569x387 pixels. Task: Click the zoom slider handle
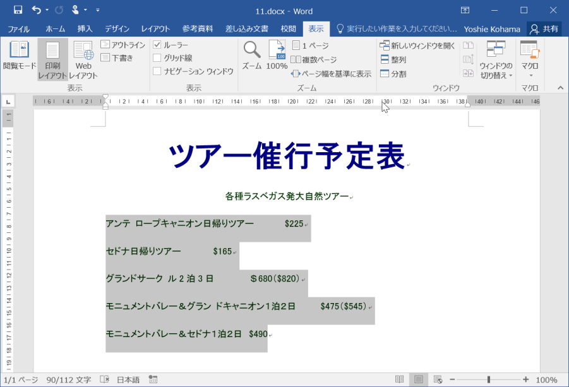(x=489, y=379)
